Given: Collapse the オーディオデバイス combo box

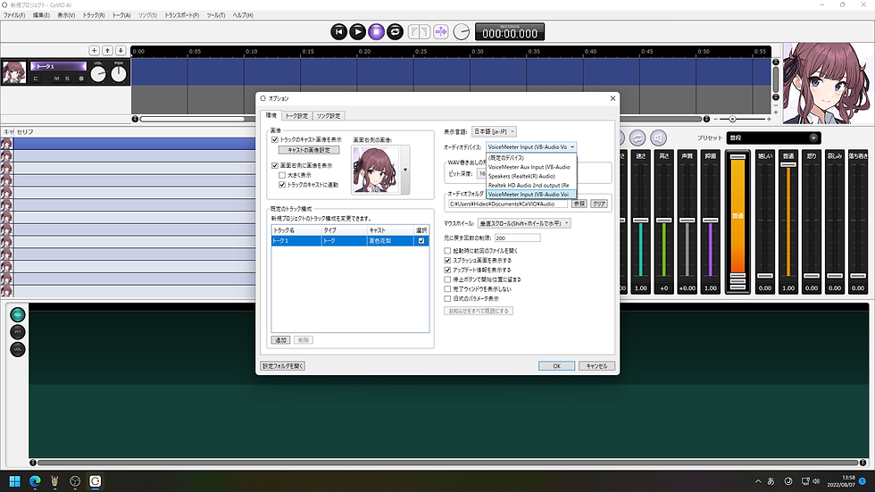Looking at the screenshot, I should [531, 146].
